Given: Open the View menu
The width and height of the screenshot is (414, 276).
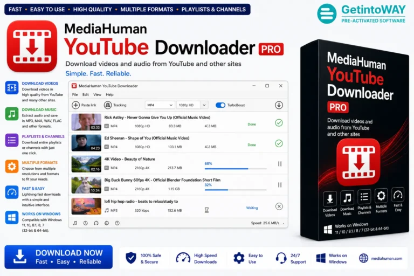Looking at the screenshot, I should [x=97, y=94].
